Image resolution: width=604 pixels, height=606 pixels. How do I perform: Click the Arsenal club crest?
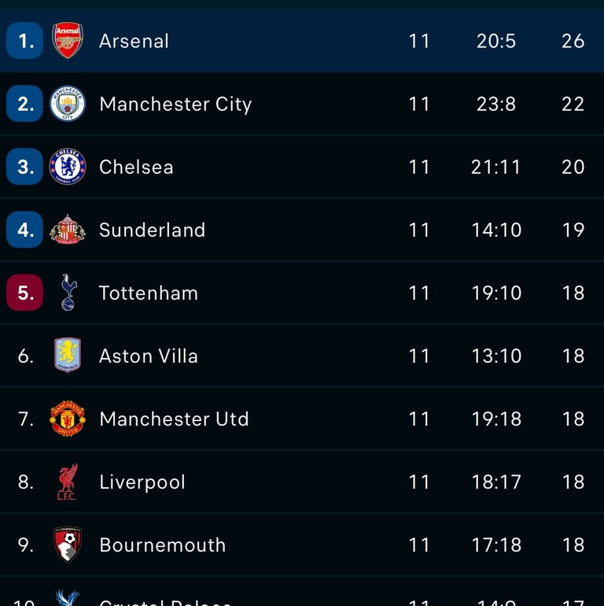pyautogui.click(x=68, y=41)
